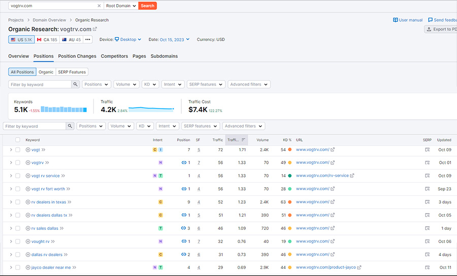Open Projects breadcrumb link
Screen dimensions: 457x276
[16, 20]
